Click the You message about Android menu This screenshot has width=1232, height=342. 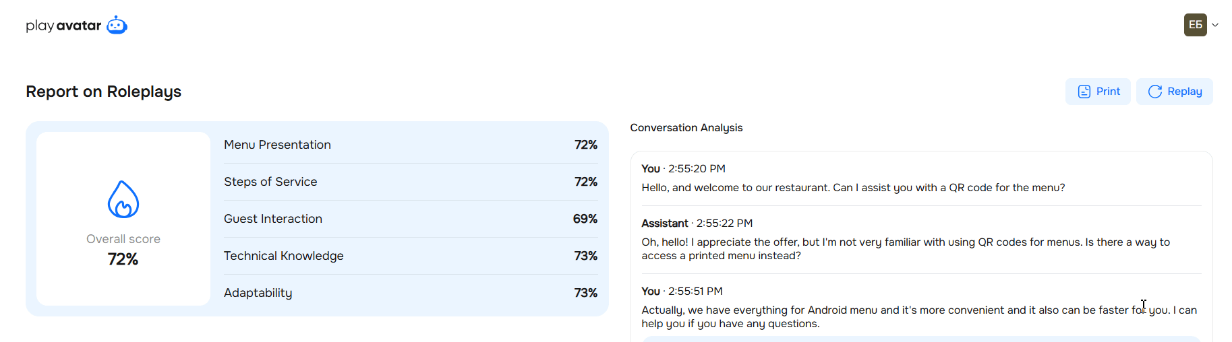[918, 316]
